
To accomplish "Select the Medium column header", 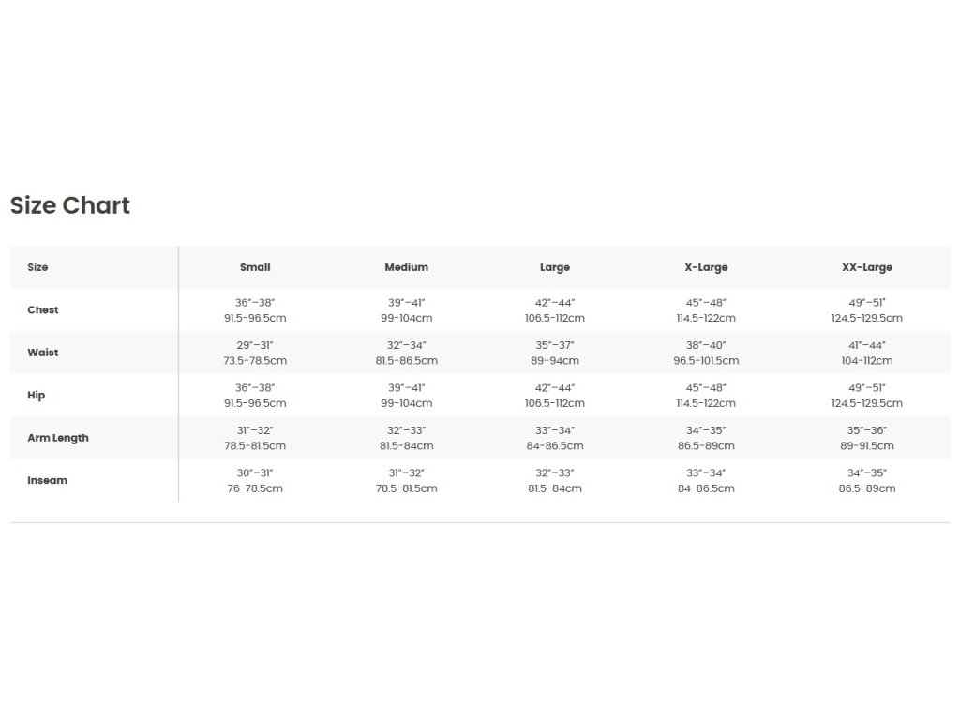I will click(x=407, y=267).
